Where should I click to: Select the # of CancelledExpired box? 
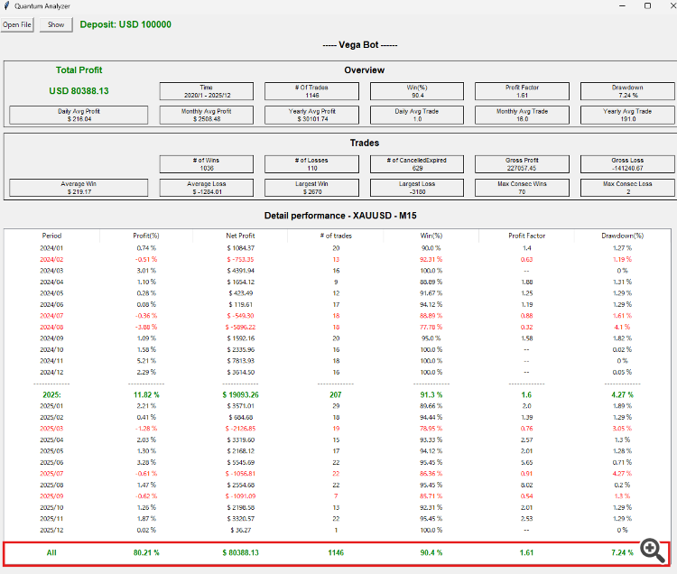coord(417,164)
